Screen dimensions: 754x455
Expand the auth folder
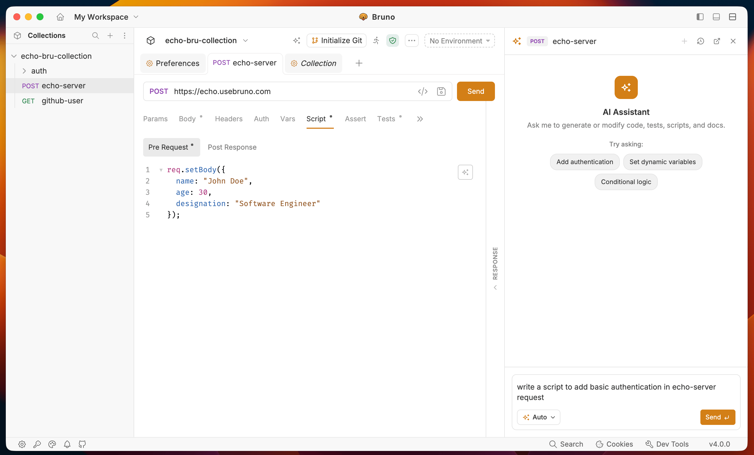24,71
